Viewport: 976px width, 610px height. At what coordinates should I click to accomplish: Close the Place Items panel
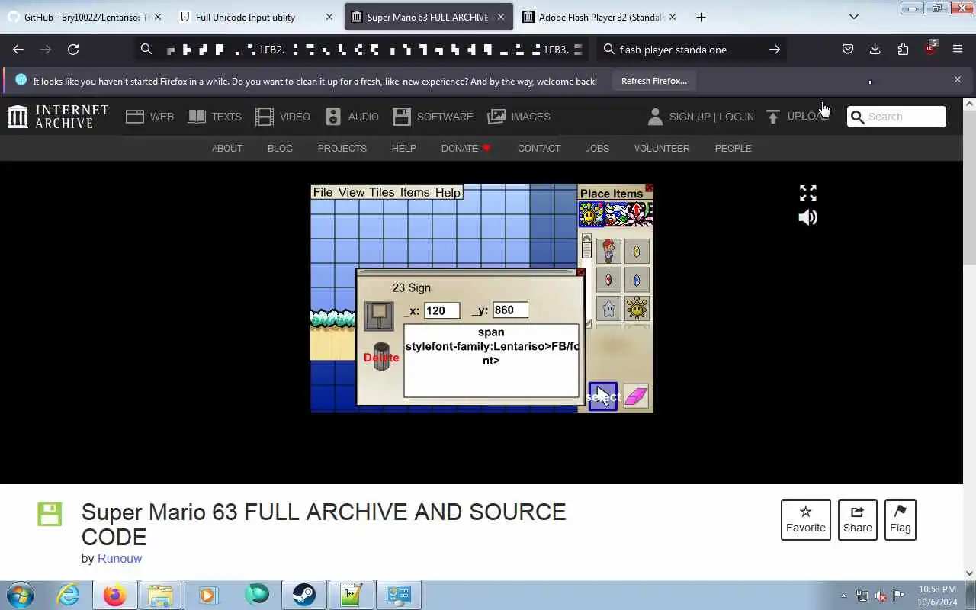pyautogui.click(x=649, y=188)
